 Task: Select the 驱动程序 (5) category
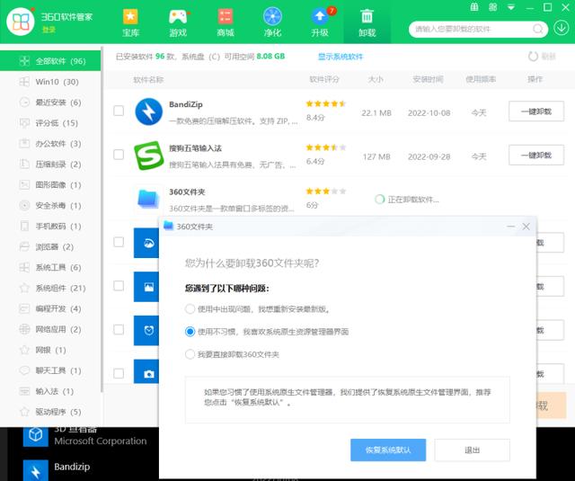(x=50, y=412)
